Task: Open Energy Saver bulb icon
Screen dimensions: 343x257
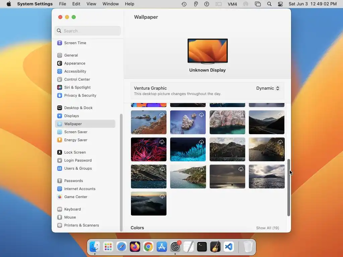Action: click(60, 140)
